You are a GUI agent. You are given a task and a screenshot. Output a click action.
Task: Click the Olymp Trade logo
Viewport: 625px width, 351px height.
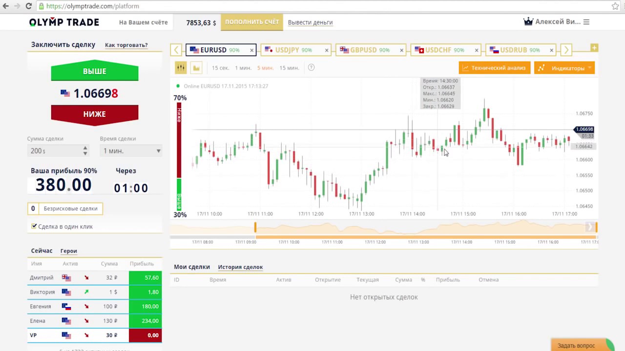click(x=64, y=22)
